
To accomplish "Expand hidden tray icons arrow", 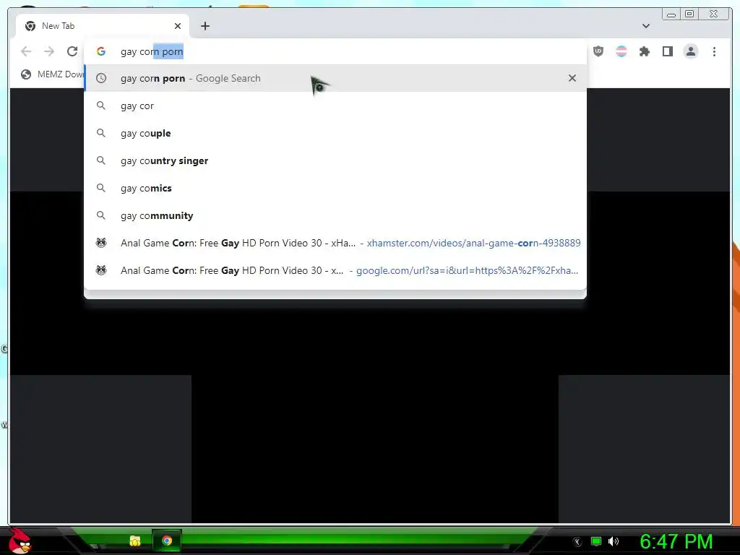I will coord(577,542).
